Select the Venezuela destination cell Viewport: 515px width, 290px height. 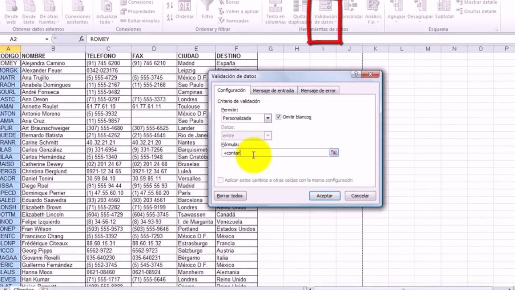(236, 222)
